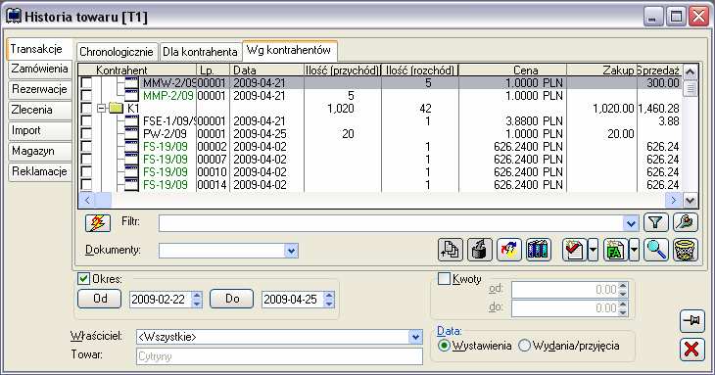Open the filter funnel icon button
Viewport: 715px width, 375px height.
655,223
